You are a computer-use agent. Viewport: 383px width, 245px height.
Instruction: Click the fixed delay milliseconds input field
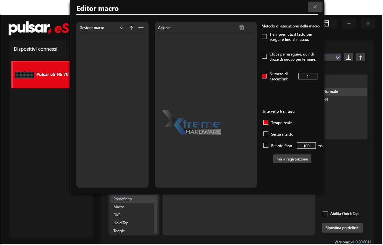306,146
